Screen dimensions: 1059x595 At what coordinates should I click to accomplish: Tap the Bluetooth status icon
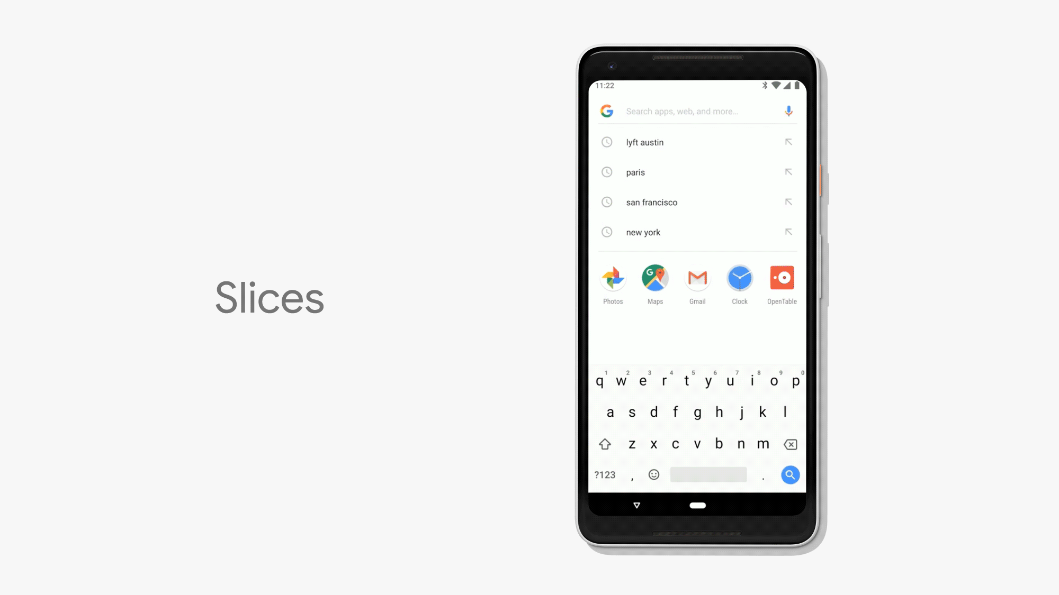pyautogui.click(x=765, y=85)
